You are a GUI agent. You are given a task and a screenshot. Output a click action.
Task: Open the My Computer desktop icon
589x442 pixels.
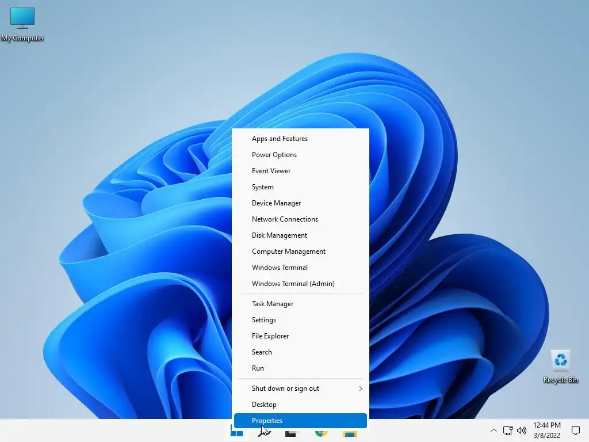tap(22, 24)
